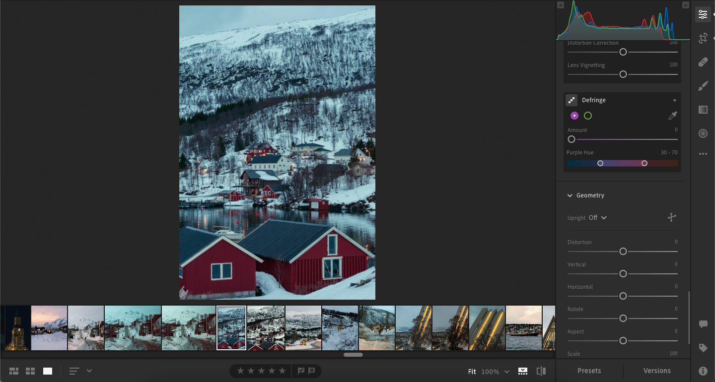Open the sort options chevron
This screenshot has height=382, width=715.
89,371
